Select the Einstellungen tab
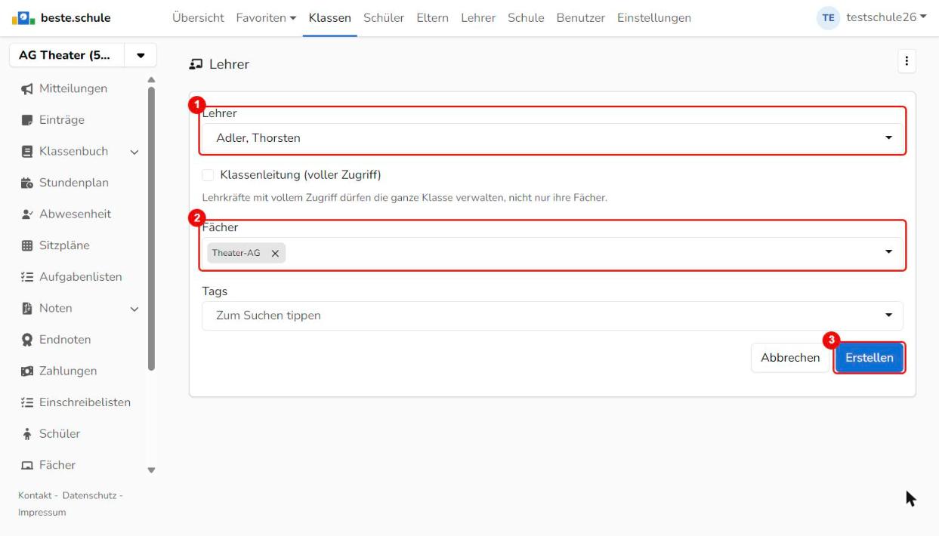 coord(654,18)
